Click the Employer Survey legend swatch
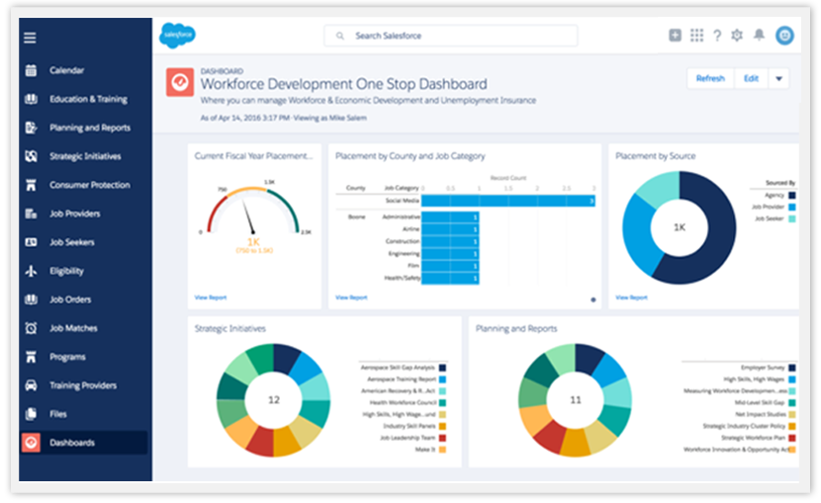The height and width of the screenshot is (503, 821). [791, 368]
